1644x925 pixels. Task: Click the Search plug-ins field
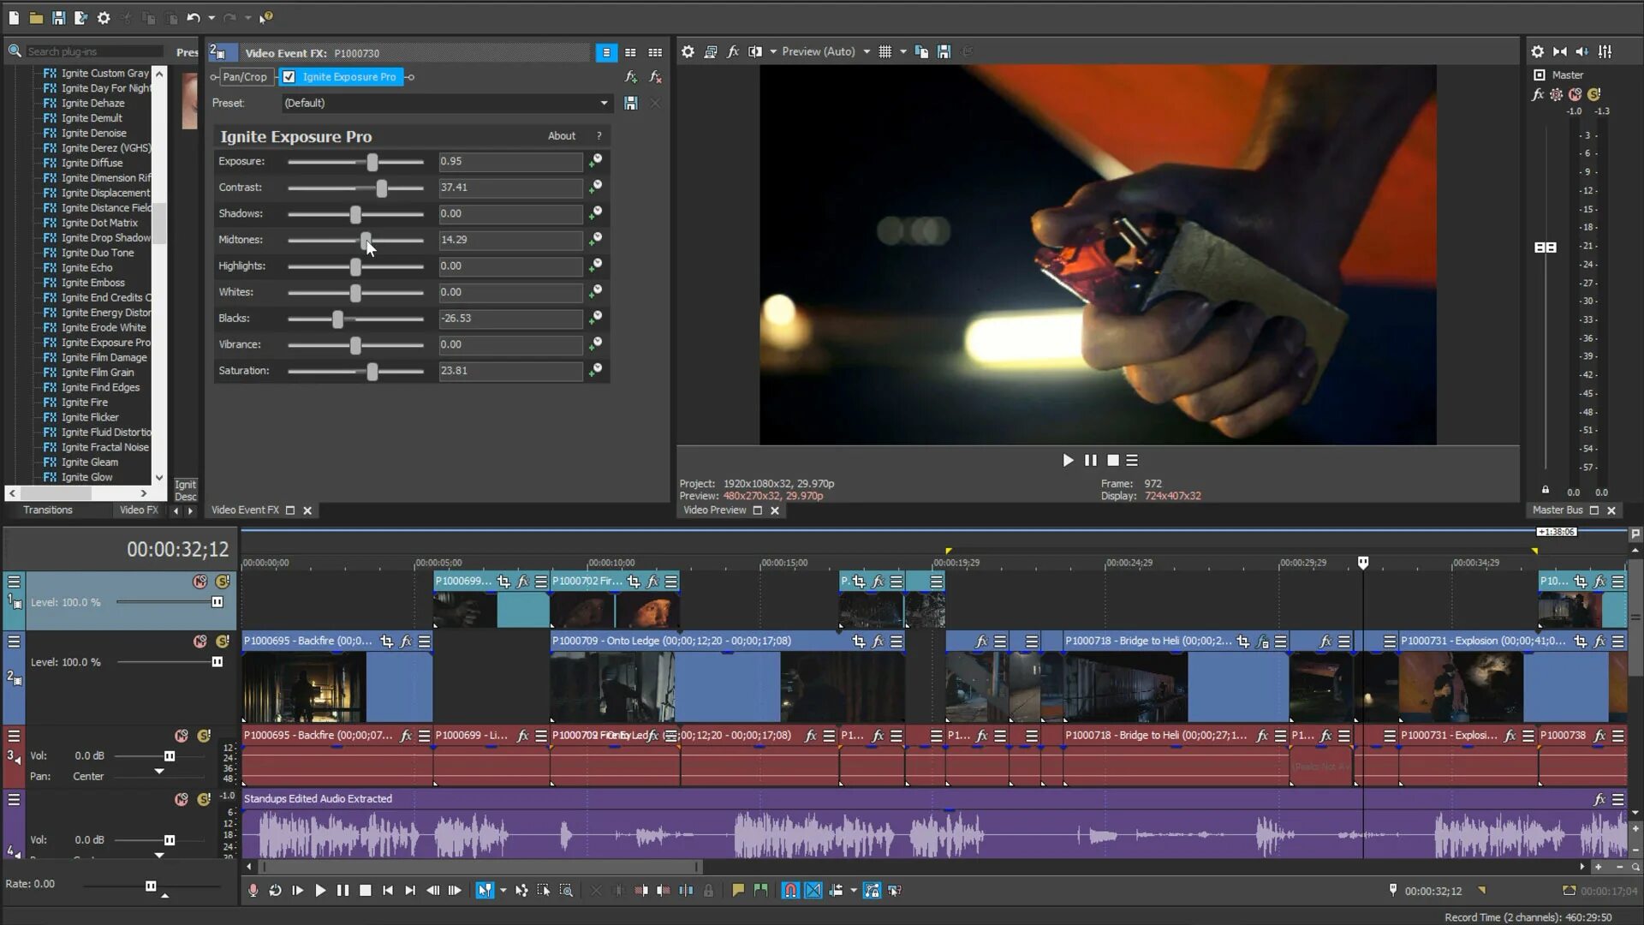point(93,51)
